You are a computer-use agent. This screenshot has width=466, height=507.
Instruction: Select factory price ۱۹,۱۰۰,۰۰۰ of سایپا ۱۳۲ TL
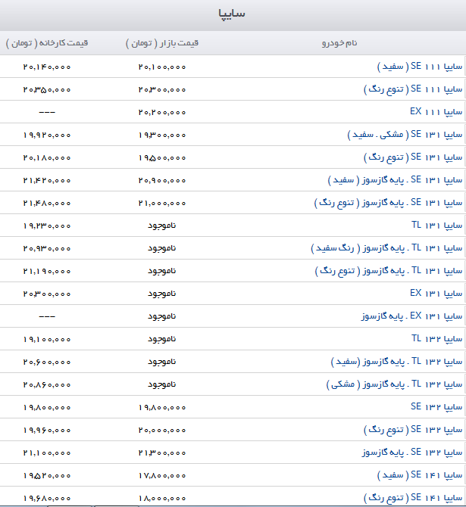pyautogui.click(x=47, y=339)
